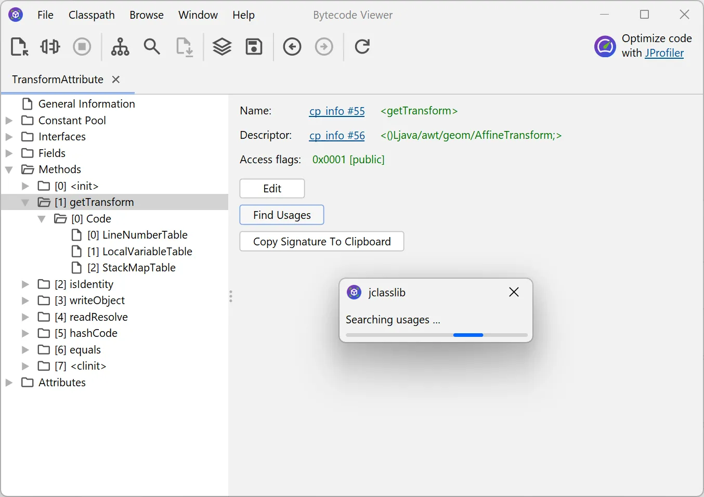Close the TransformAttribute tab
704x497 pixels.
(116, 80)
